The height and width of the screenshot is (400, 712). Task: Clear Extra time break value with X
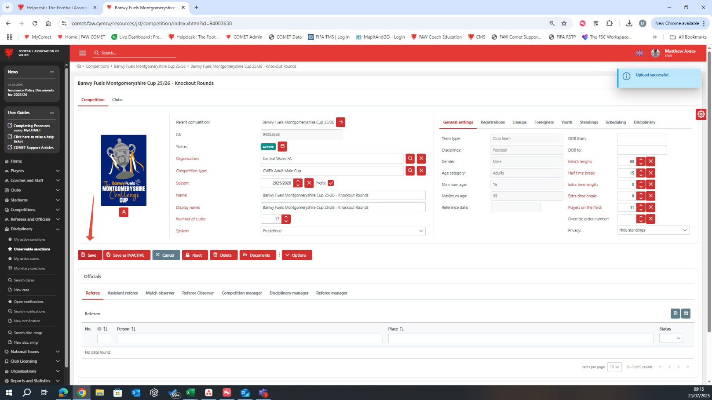[651, 196]
